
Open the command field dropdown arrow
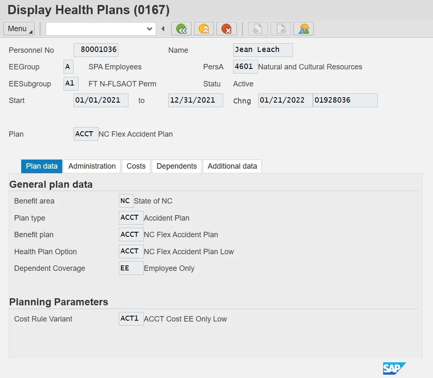point(150,29)
